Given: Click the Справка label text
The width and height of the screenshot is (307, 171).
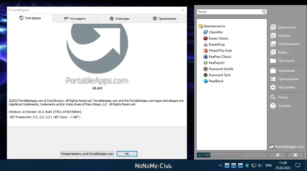Looking at the screenshot, I should pyautogui.click(x=285, y=106).
